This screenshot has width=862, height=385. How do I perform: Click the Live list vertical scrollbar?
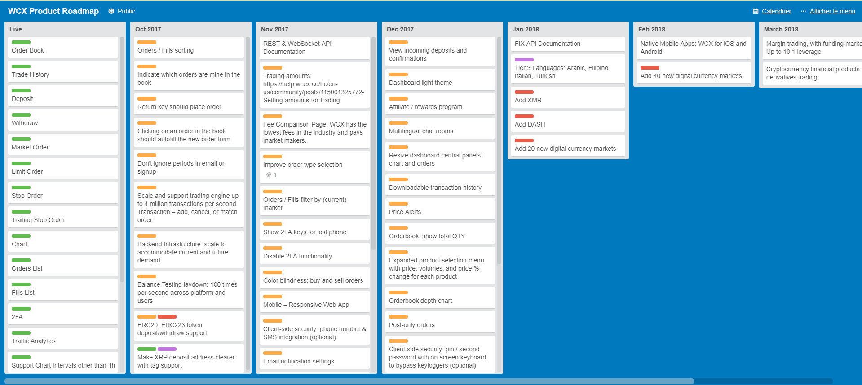point(122,159)
